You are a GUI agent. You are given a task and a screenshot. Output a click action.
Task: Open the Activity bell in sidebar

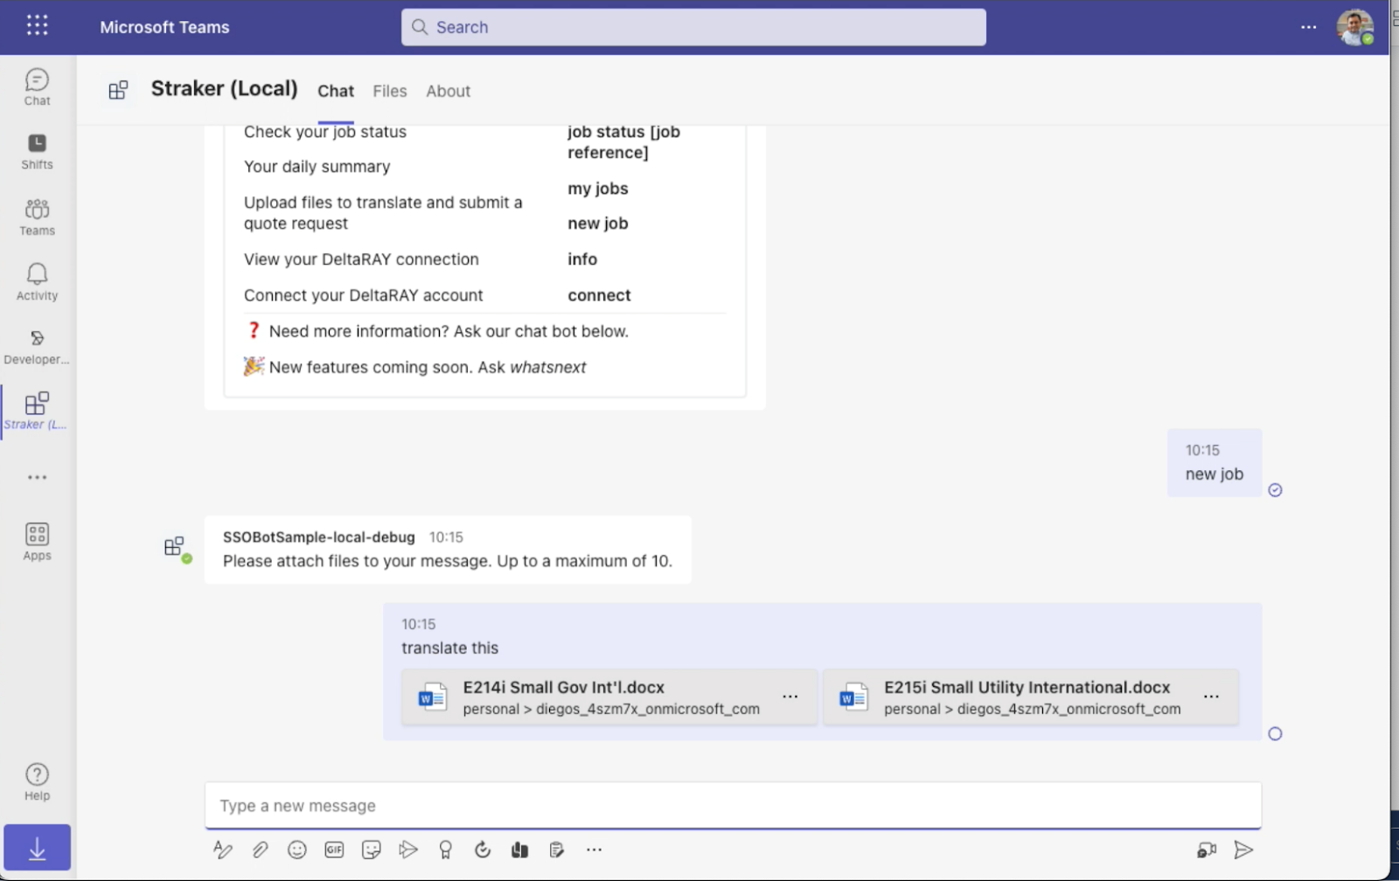[x=37, y=282]
